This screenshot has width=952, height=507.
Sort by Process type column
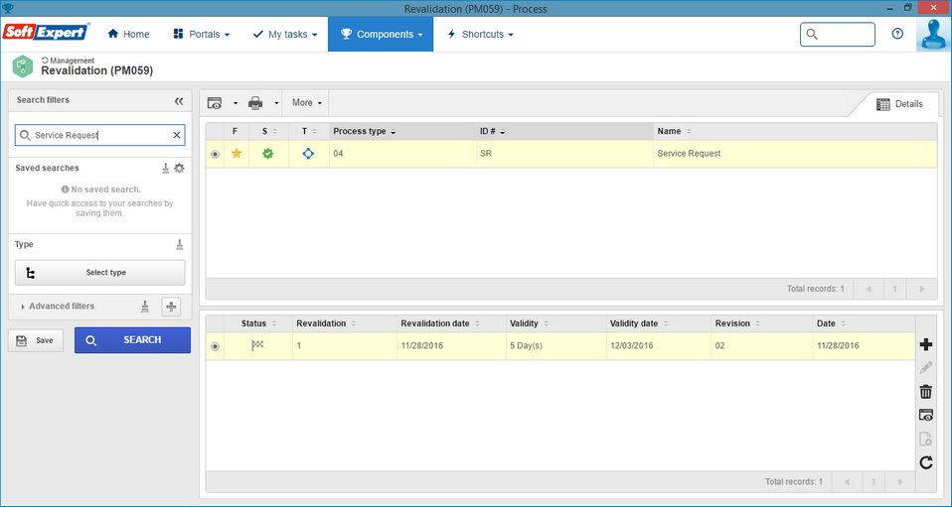pyautogui.click(x=402, y=131)
